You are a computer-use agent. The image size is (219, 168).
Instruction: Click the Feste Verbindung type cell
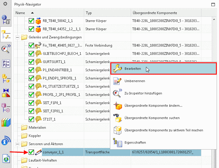click(99, 45)
